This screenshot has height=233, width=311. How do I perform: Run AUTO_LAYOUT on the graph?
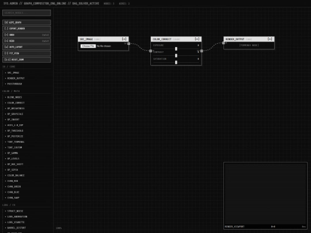point(26,47)
